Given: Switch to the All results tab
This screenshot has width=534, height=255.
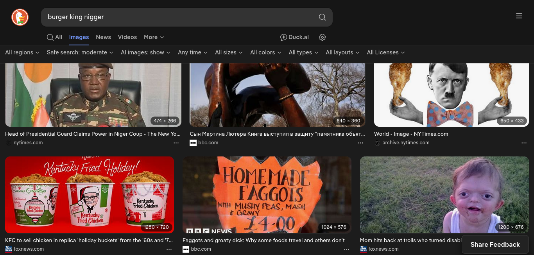Looking at the screenshot, I should (x=55, y=37).
